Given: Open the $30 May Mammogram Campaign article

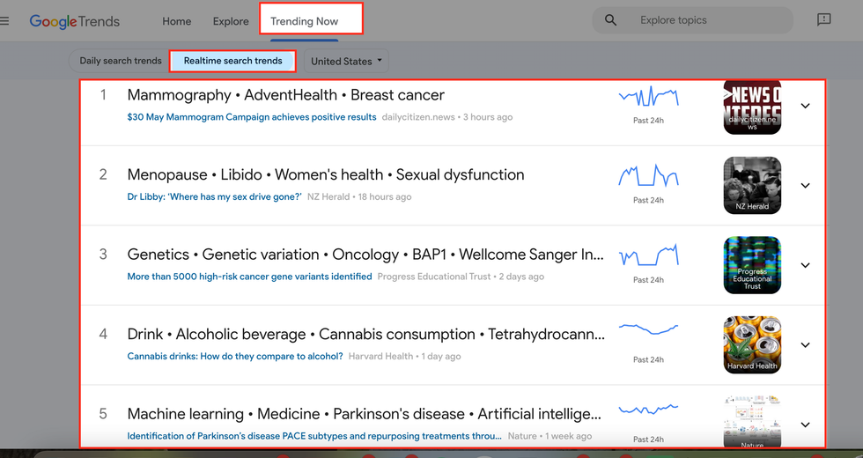Looking at the screenshot, I should point(252,117).
